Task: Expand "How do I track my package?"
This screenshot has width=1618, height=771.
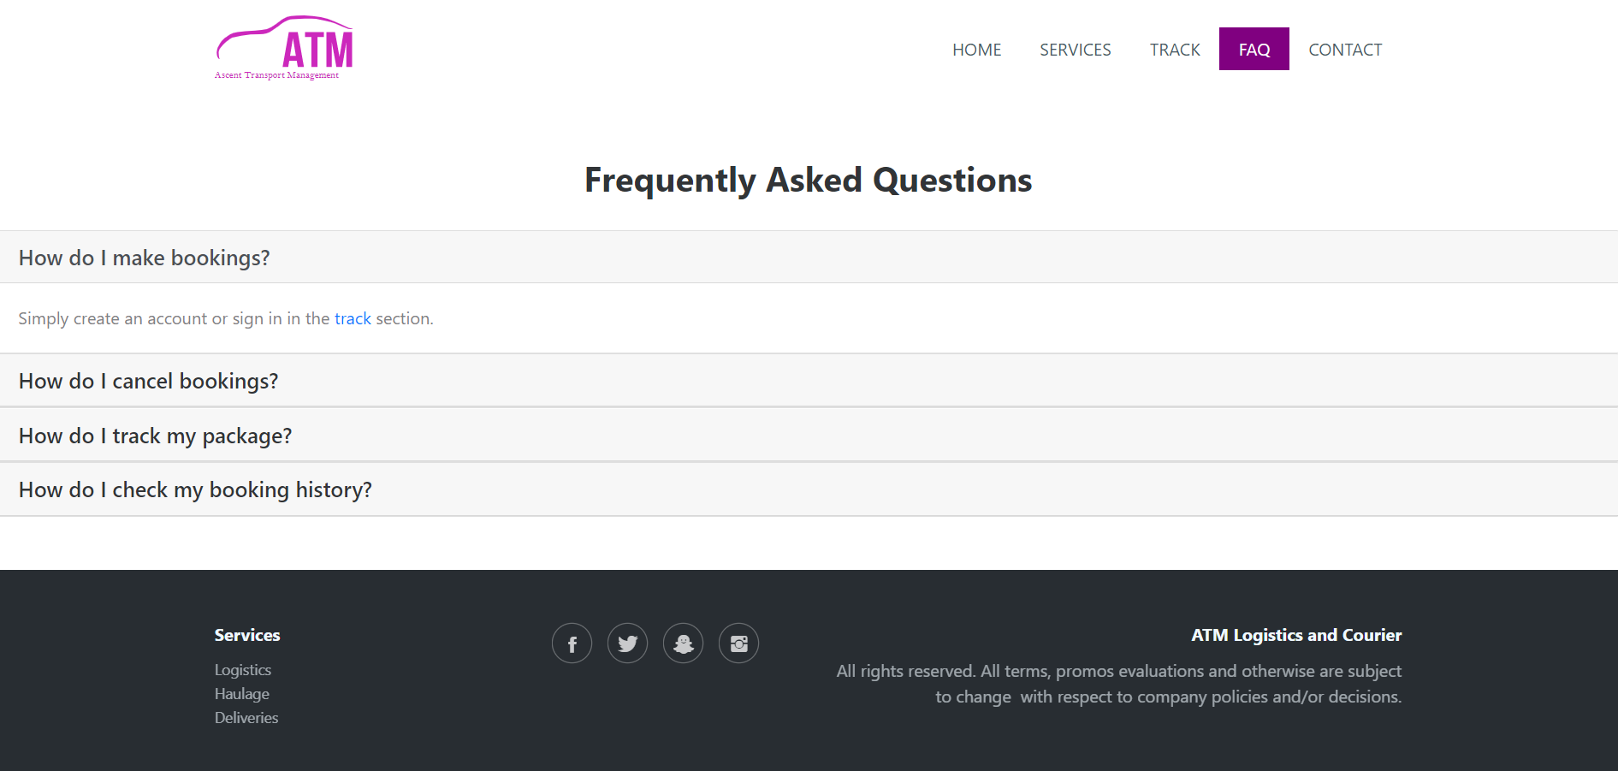Action: click(x=155, y=436)
